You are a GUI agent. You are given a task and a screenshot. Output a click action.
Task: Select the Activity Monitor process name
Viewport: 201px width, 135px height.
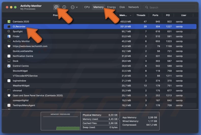(21, 41)
